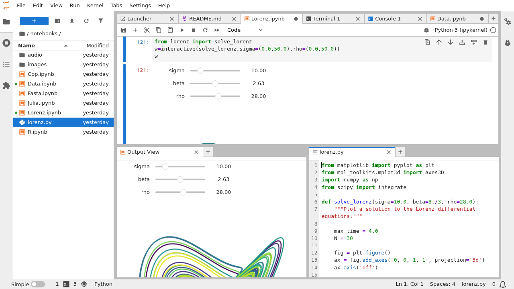Save the Lorenz notebook
This screenshot has height=289, width=514.
tap(124, 30)
